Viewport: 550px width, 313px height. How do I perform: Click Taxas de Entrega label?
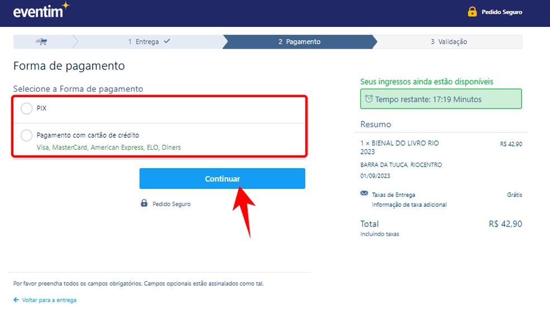point(393,195)
